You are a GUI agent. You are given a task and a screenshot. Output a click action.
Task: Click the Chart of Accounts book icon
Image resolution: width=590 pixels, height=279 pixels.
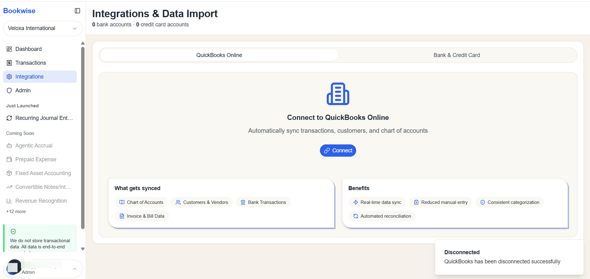point(122,202)
